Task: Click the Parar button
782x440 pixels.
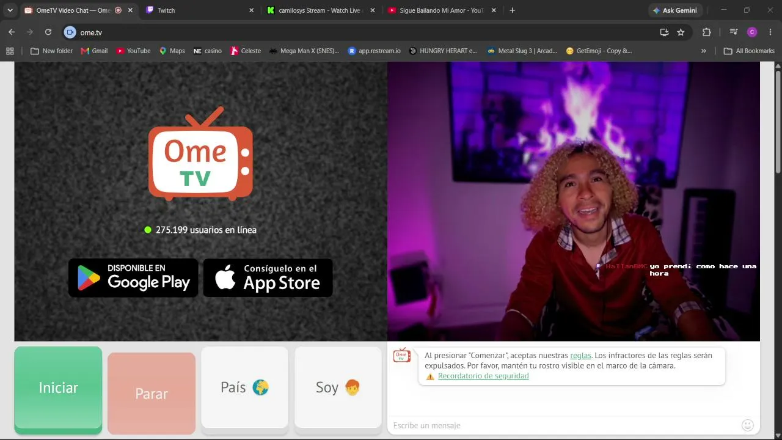Action: point(152,393)
